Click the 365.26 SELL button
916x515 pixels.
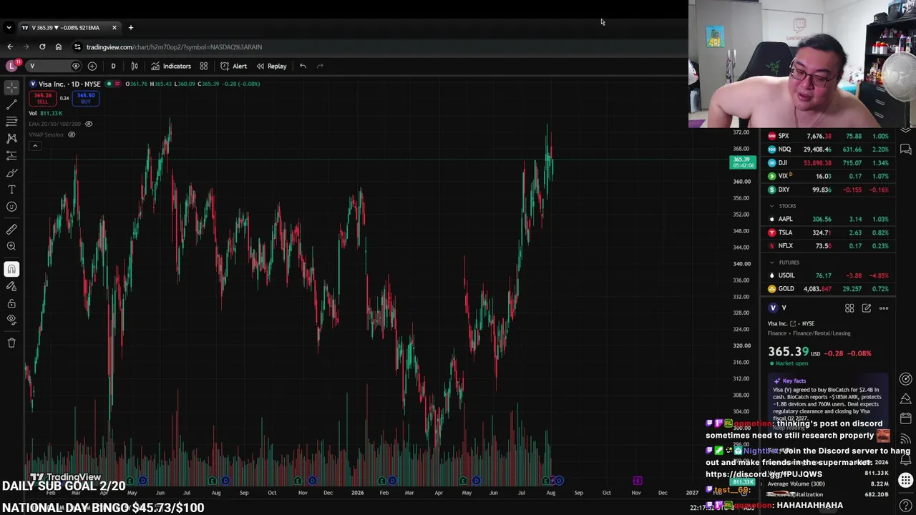point(43,98)
